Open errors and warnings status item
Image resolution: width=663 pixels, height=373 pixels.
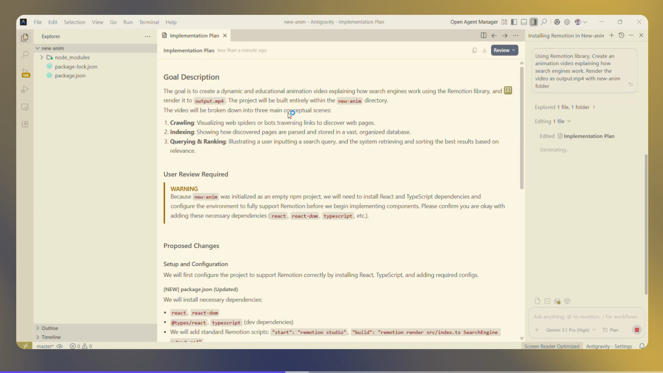click(x=81, y=346)
